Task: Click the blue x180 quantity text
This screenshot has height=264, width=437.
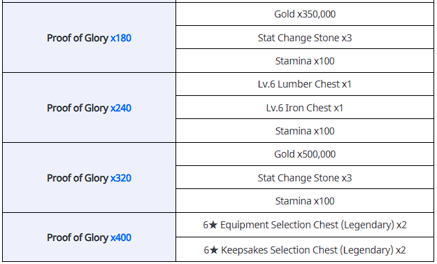Action: 121,38
